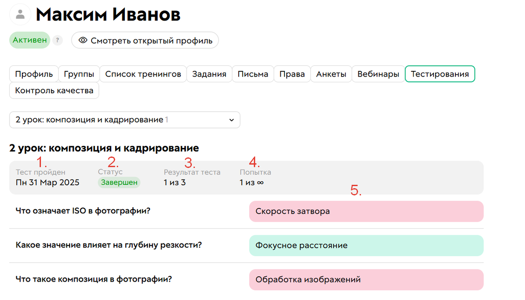Click the Обработка изображений answer row
This screenshot has width=525, height=300.
[x=366, y=279]
